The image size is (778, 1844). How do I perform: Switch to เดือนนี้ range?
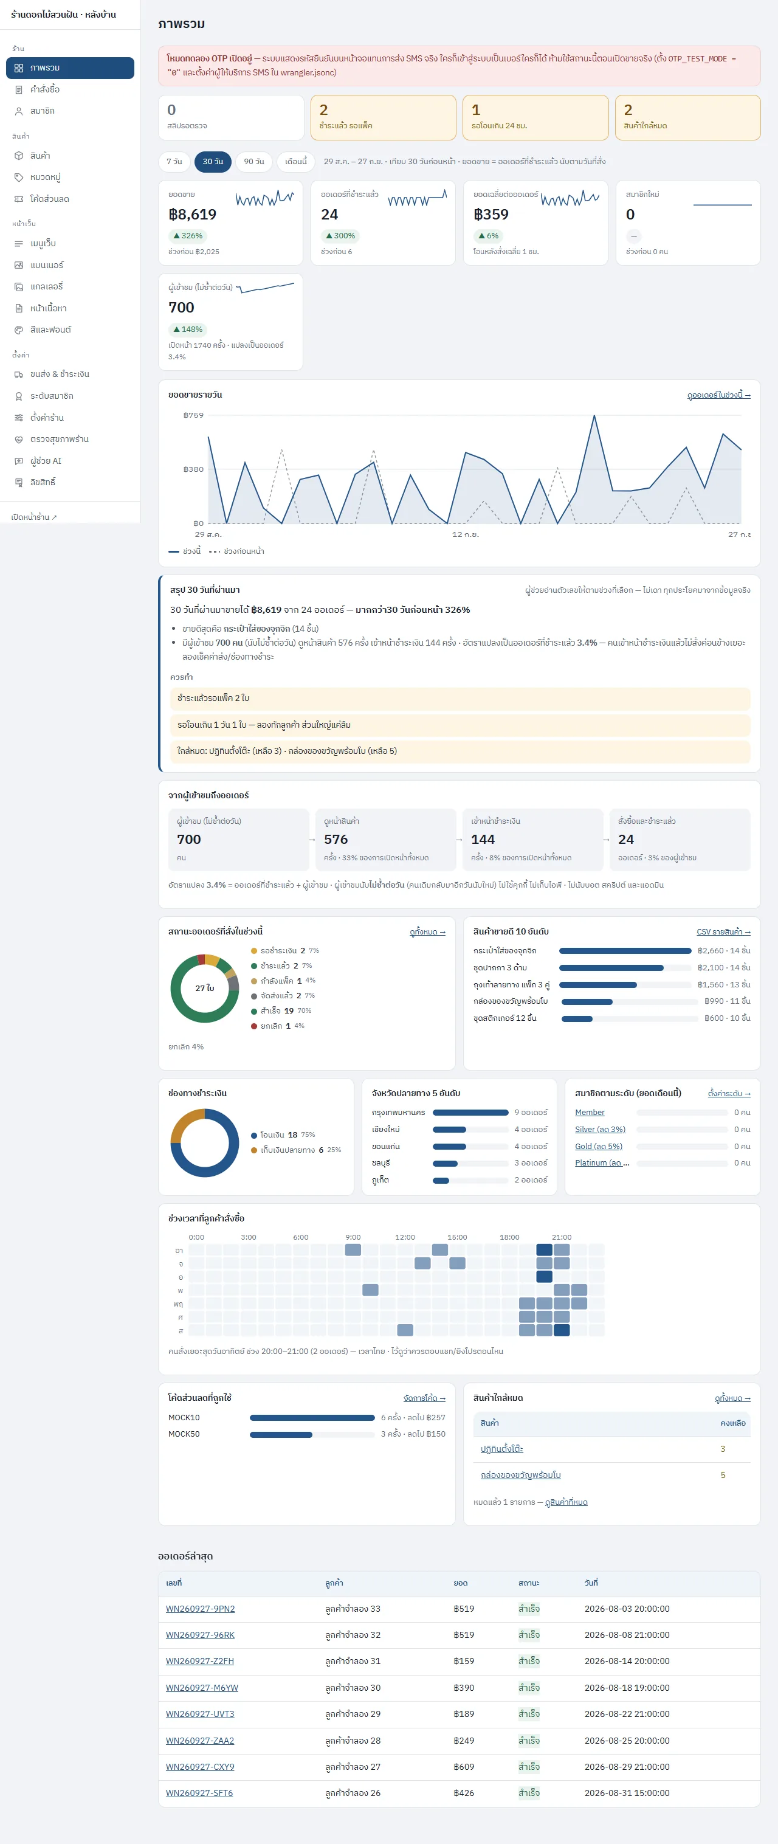pos(295,162)
